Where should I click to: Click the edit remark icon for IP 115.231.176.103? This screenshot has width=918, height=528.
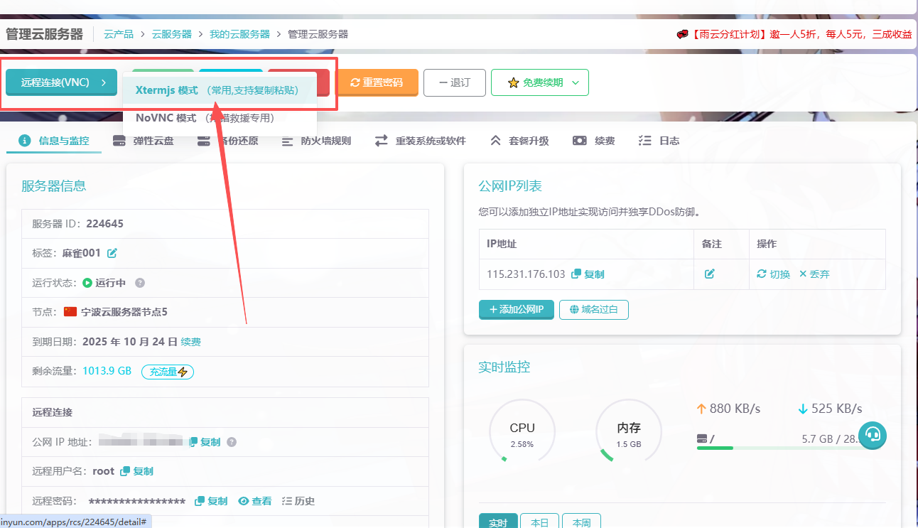(x=709, y=274)
